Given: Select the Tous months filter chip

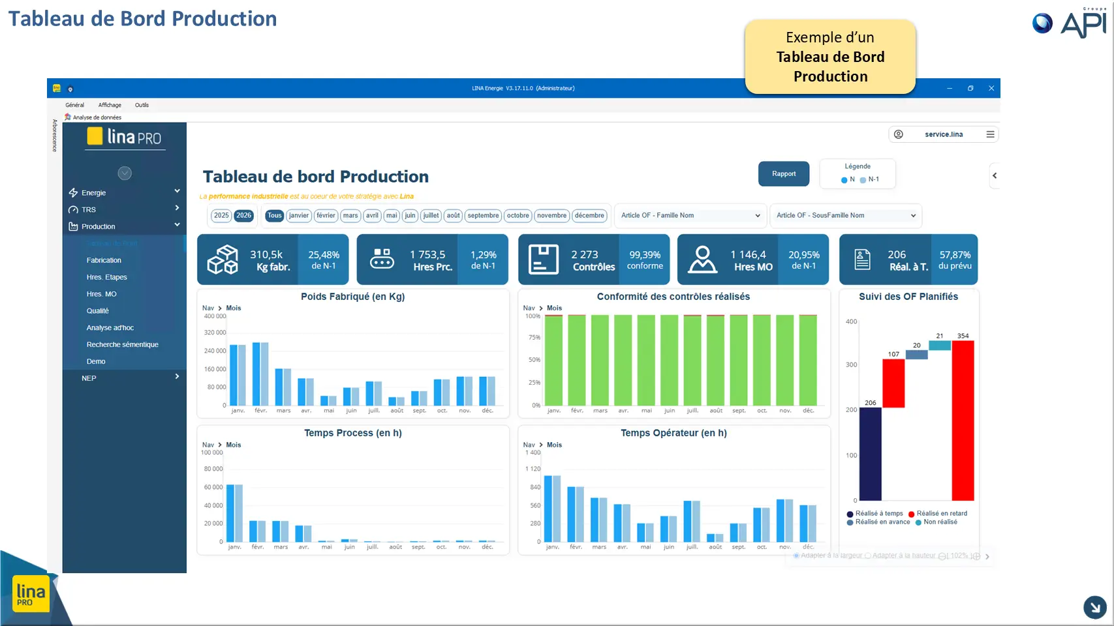Looking at the screenshot, I should (275, 216).
